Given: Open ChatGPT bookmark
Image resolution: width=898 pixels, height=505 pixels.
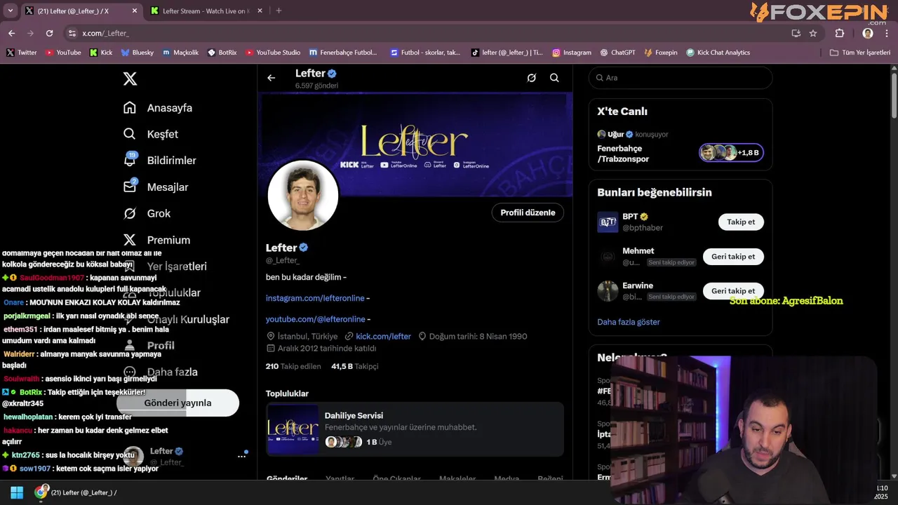Looking at the screenshot, I should [618, 53].
